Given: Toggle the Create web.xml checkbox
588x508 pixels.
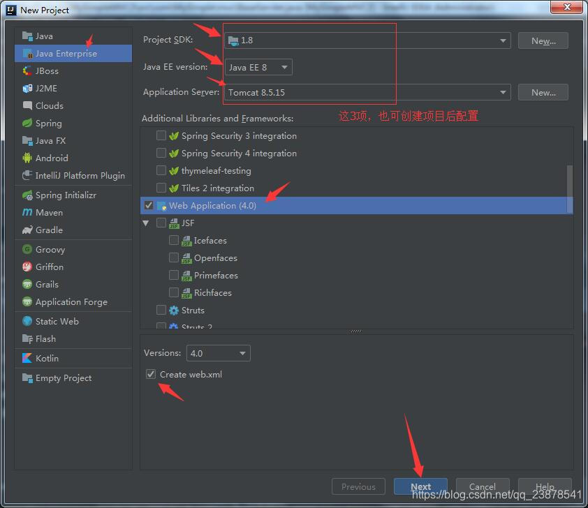Looking at the screenshot, I should pos(151,374).
